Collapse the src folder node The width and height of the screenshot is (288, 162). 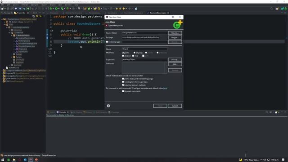(4, 25)
